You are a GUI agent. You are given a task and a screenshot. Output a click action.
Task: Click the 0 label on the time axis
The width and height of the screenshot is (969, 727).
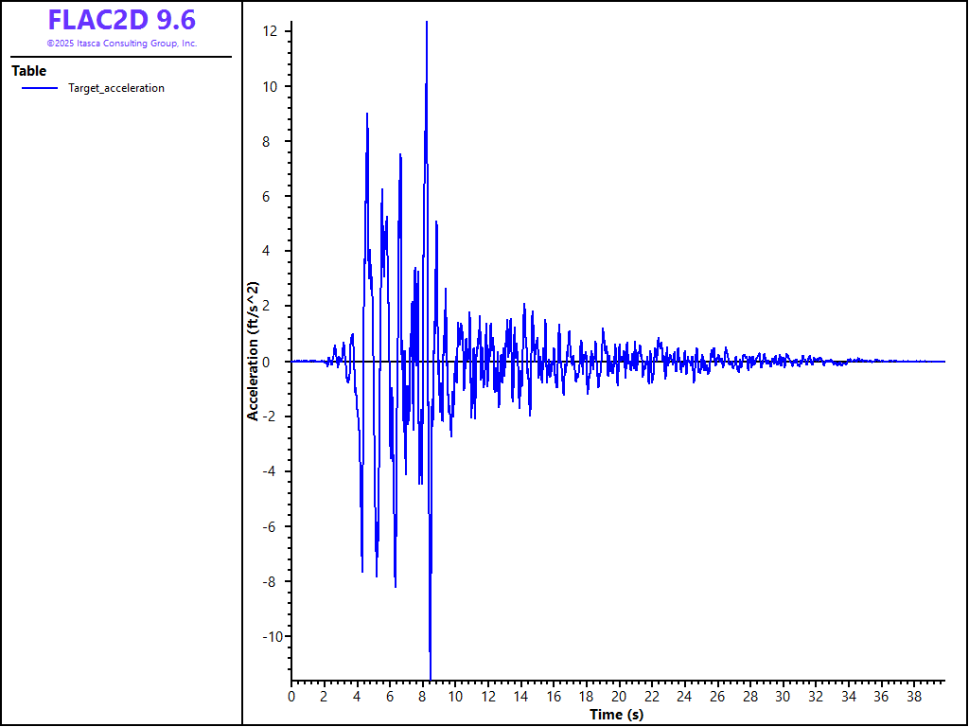[x=291, y=697]
